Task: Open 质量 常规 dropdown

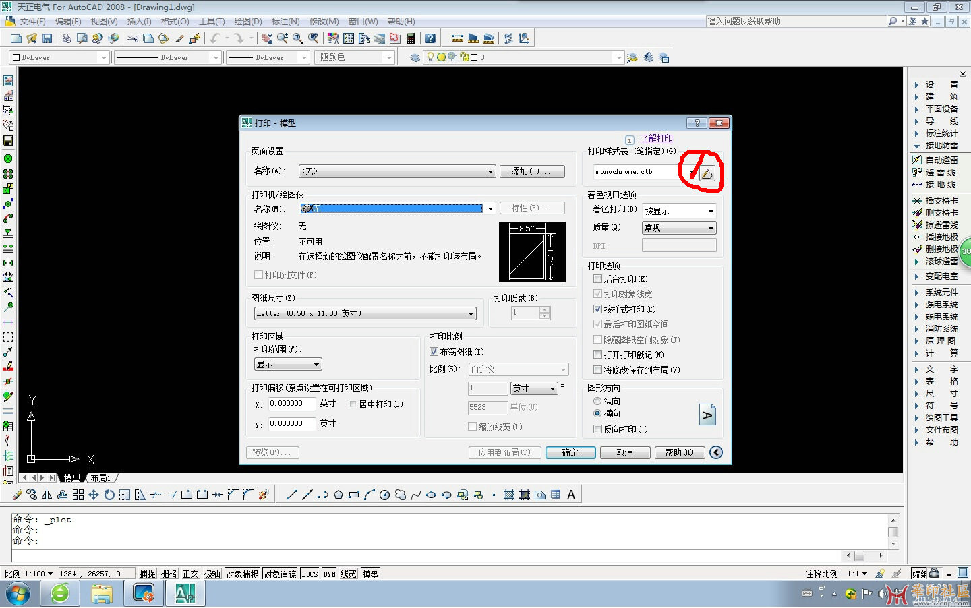Action: 679,228
